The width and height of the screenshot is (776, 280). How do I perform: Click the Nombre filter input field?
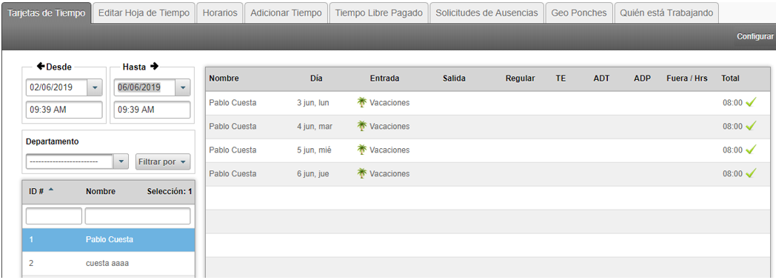(x=138, y=216)
